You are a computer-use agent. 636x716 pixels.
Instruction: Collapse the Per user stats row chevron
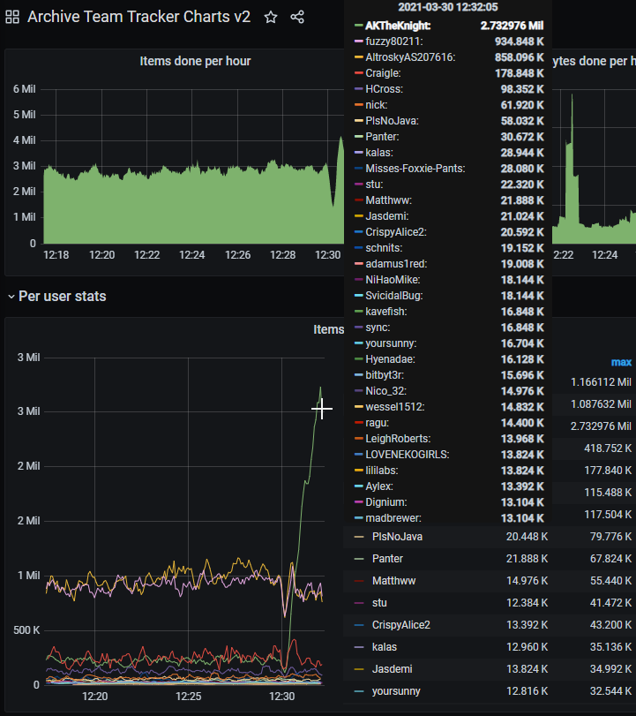tap(11, 297)
